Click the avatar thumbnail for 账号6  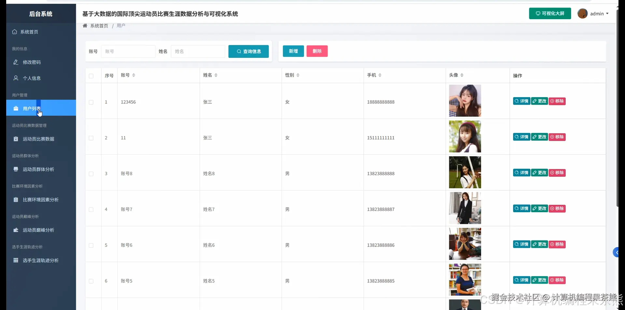tap(465, 244)
